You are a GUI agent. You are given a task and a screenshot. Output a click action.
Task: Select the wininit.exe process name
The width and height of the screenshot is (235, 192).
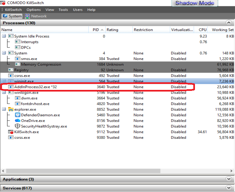click(x=24, y=81)
